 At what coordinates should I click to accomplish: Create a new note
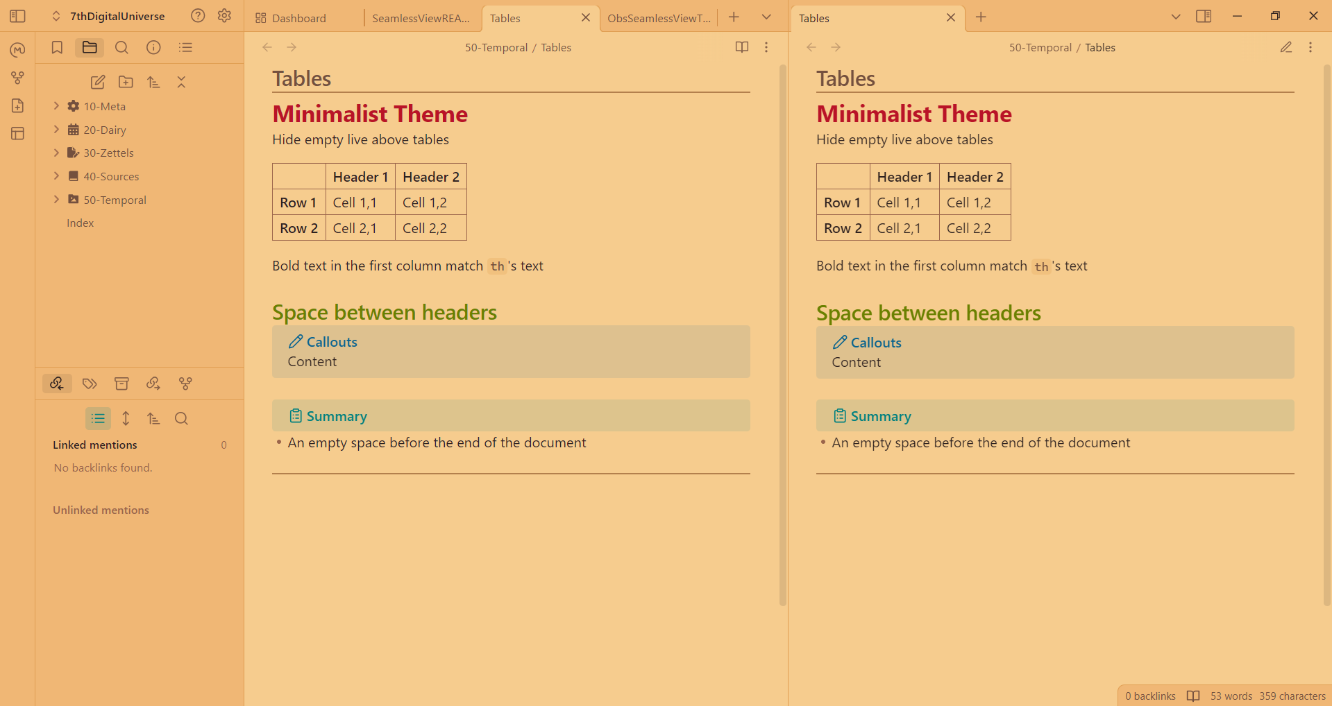[98, 82]
